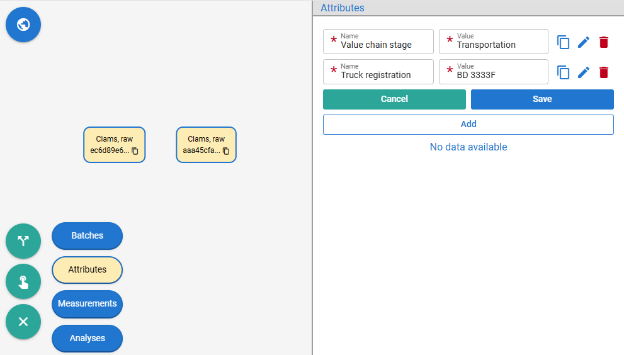This screenshot has height=355, width=624.
Task: Click the split/branch arrows round button
Action: 23,241
